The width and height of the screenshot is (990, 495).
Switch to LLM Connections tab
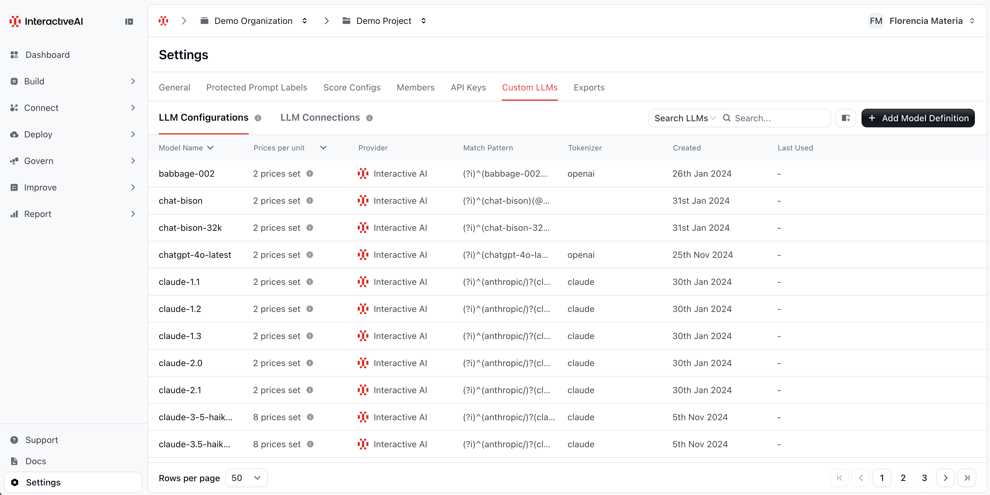pos(320,118)
